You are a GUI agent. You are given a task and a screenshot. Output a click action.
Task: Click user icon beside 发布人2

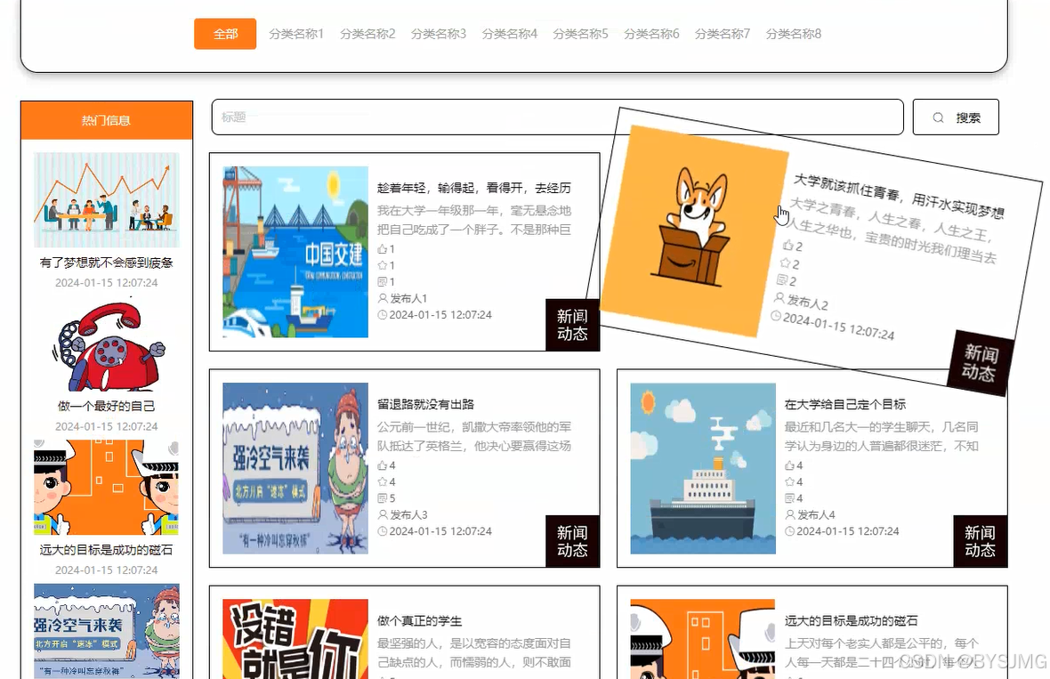tap(779, 297)
